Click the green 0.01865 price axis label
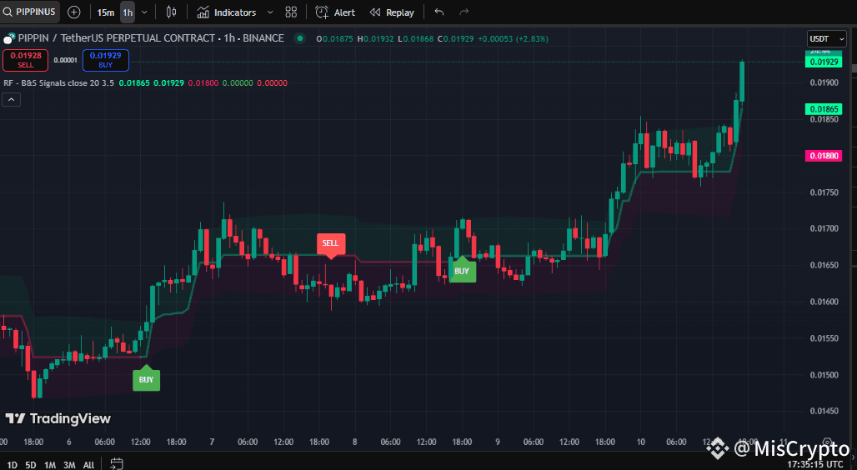This screenshot has height=470, width=857. pyautogui.click(x=824, y=109)
